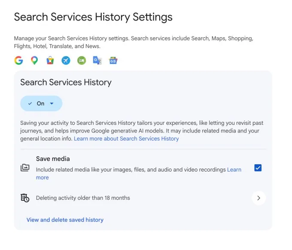Click the Search Services History Settings title
The height and width of the screenshot is (250, 292).
click(93, 17)
